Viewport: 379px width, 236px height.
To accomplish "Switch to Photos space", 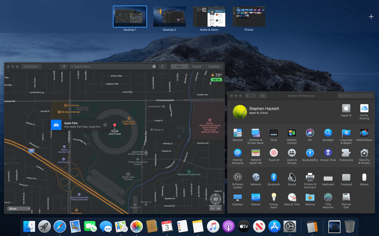I will (249, 16).
